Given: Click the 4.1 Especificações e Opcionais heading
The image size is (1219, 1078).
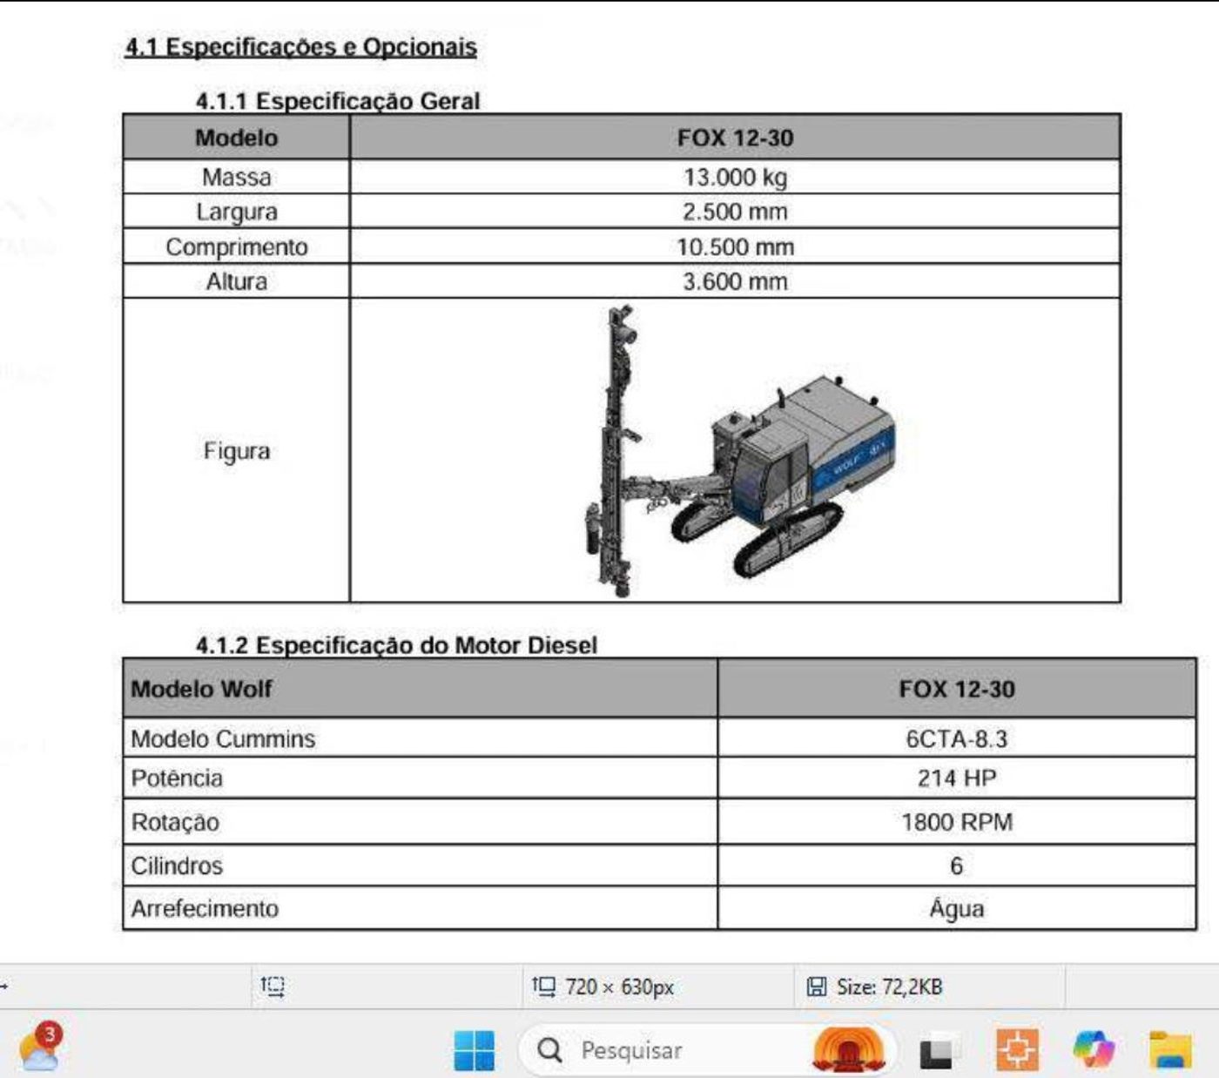Looking at the screenshot, I should (301, 47).
